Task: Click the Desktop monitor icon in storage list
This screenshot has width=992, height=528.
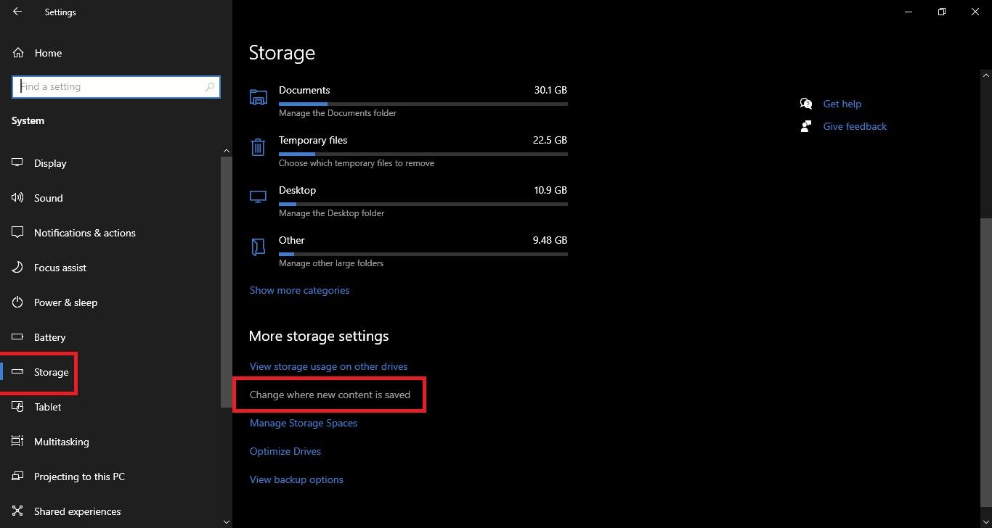Action: (x=258, y=197)
